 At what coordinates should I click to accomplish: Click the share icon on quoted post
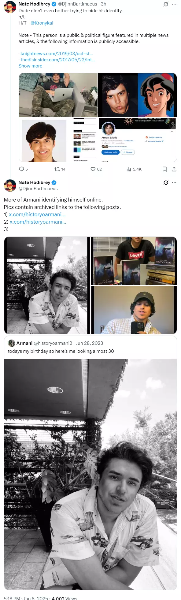(x=174, y=169)
